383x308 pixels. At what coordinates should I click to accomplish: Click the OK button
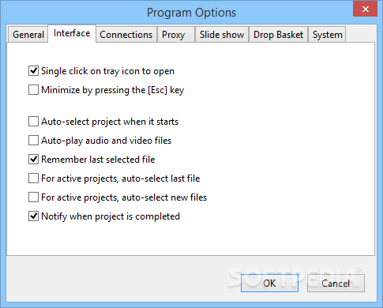click(269, 283)
